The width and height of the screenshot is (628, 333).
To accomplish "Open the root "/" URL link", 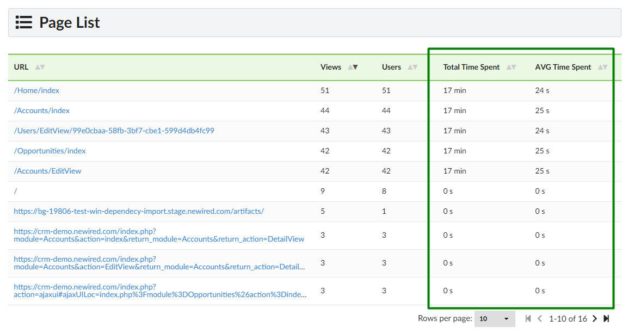I will click(16, 191).
